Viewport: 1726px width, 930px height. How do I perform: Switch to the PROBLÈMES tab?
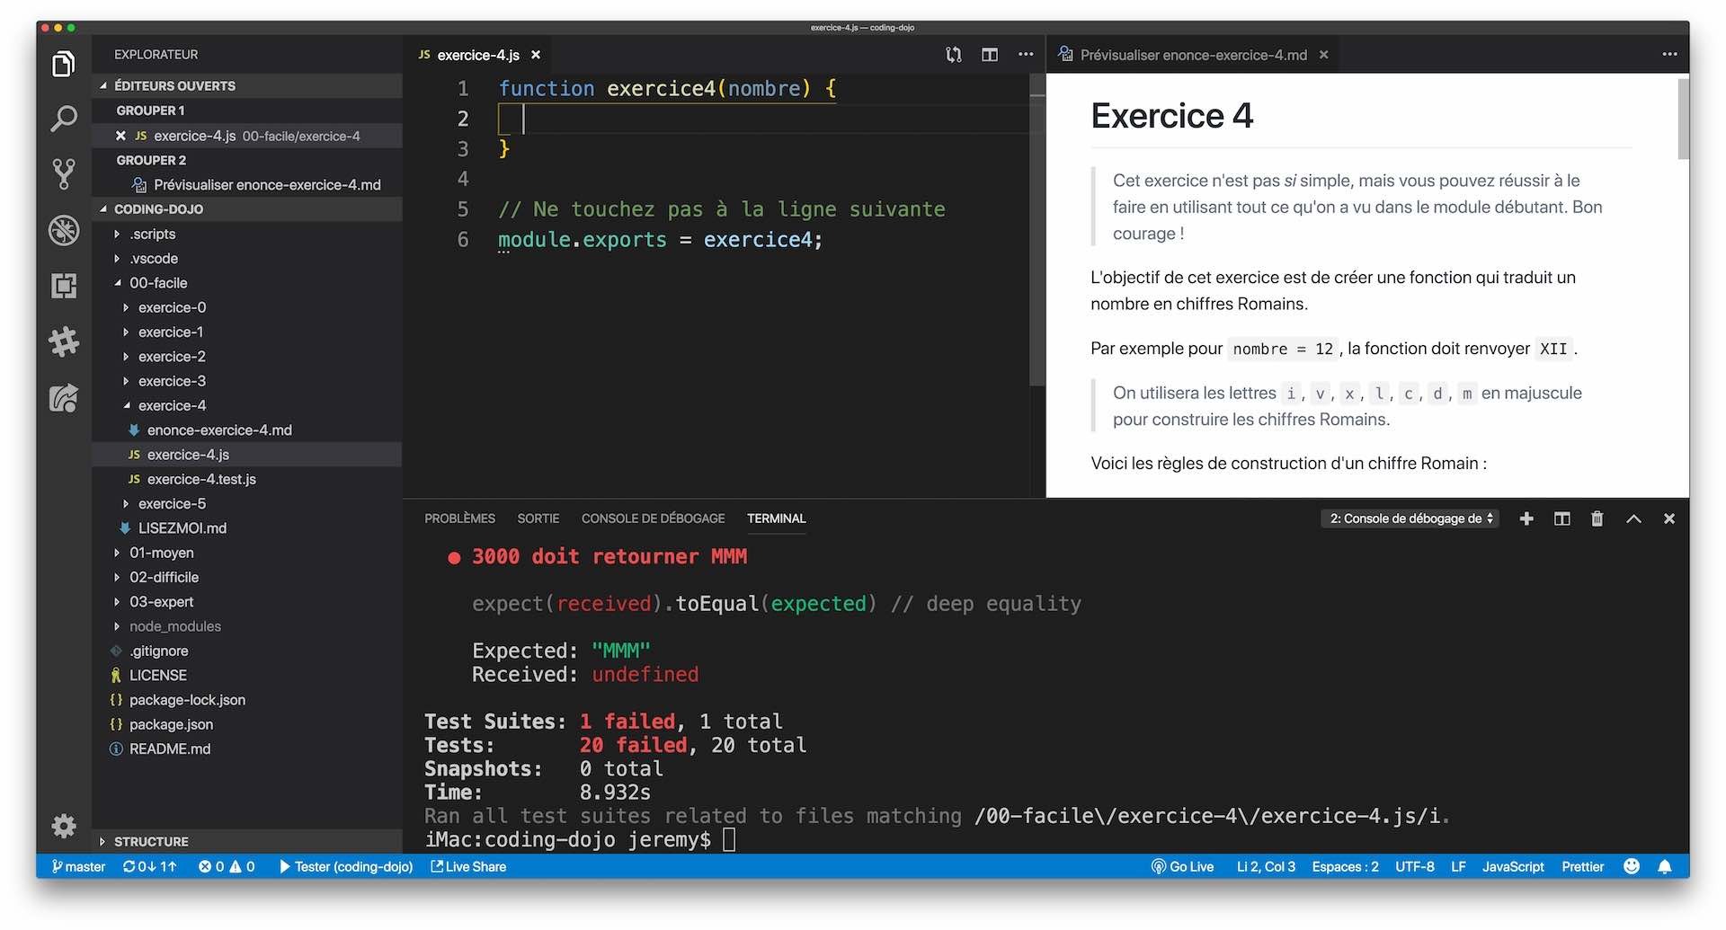click(459, 518)
